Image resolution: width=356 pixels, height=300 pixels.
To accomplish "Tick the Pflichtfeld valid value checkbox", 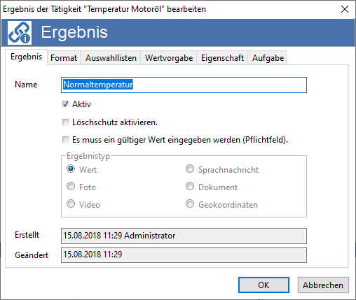I will tap(65, 140).
